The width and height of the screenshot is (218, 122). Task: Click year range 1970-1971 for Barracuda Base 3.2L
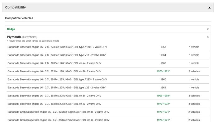tap(163, 71)
